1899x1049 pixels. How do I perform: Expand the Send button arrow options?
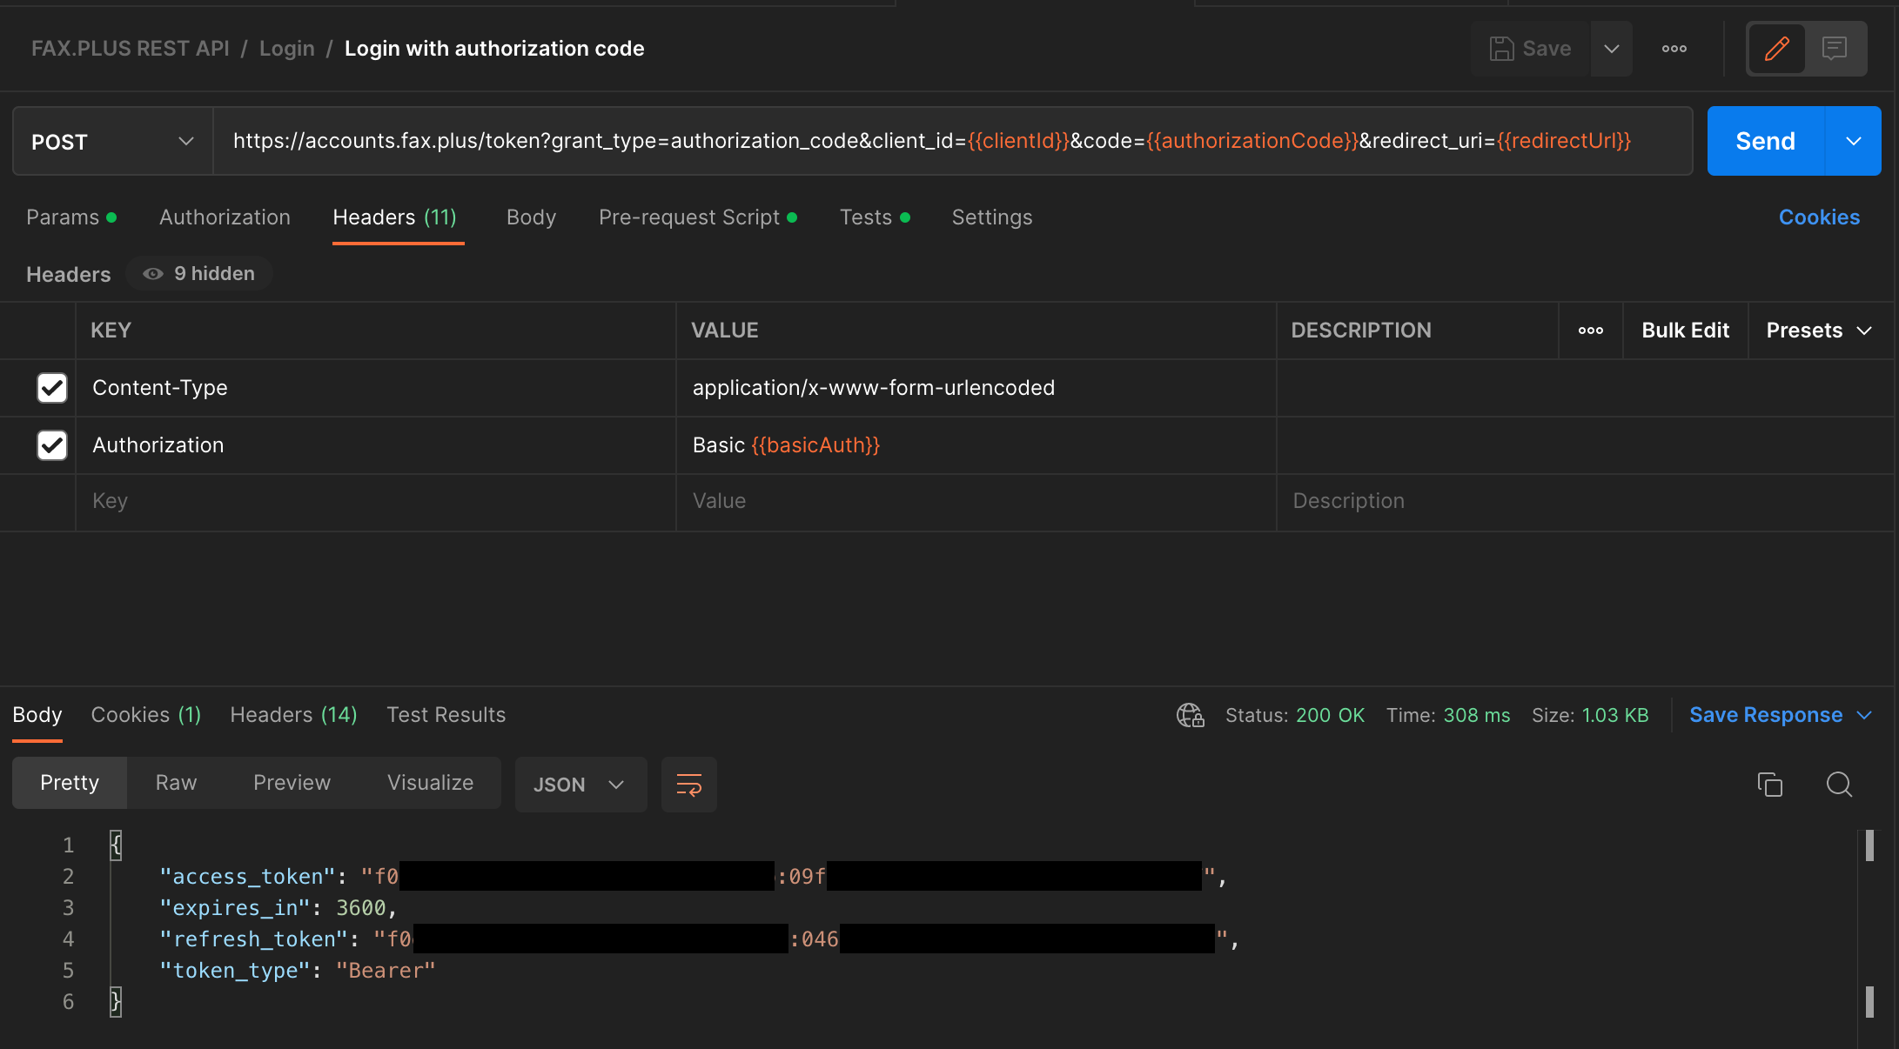1853,141
